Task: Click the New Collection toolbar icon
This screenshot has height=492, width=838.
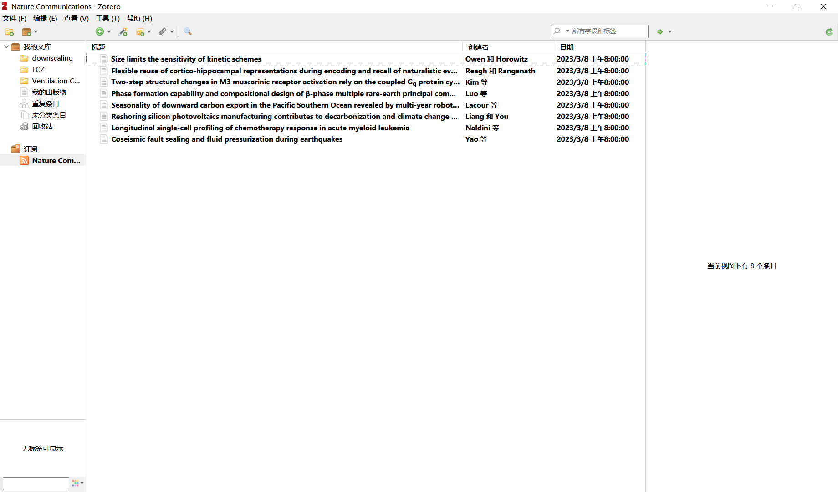Action: pyautogui.click(x=9, y=32)
